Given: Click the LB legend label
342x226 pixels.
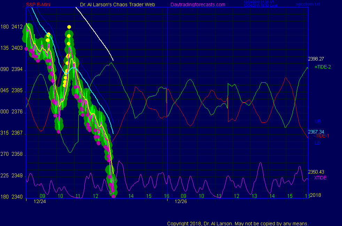Looking at the screenshot, I should [x=317, y=143].
